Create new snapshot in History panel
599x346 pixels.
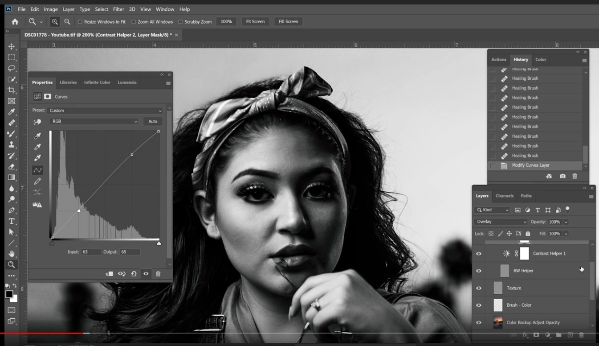coord(562,176)
